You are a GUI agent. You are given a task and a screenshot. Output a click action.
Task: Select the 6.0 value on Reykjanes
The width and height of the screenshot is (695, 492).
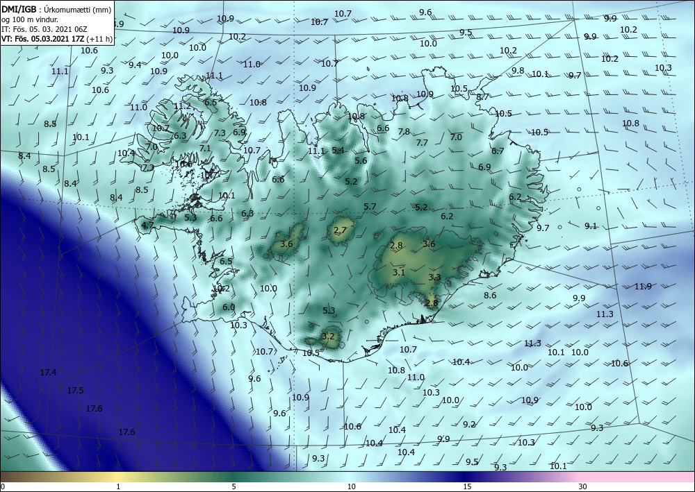pos(229,307)
